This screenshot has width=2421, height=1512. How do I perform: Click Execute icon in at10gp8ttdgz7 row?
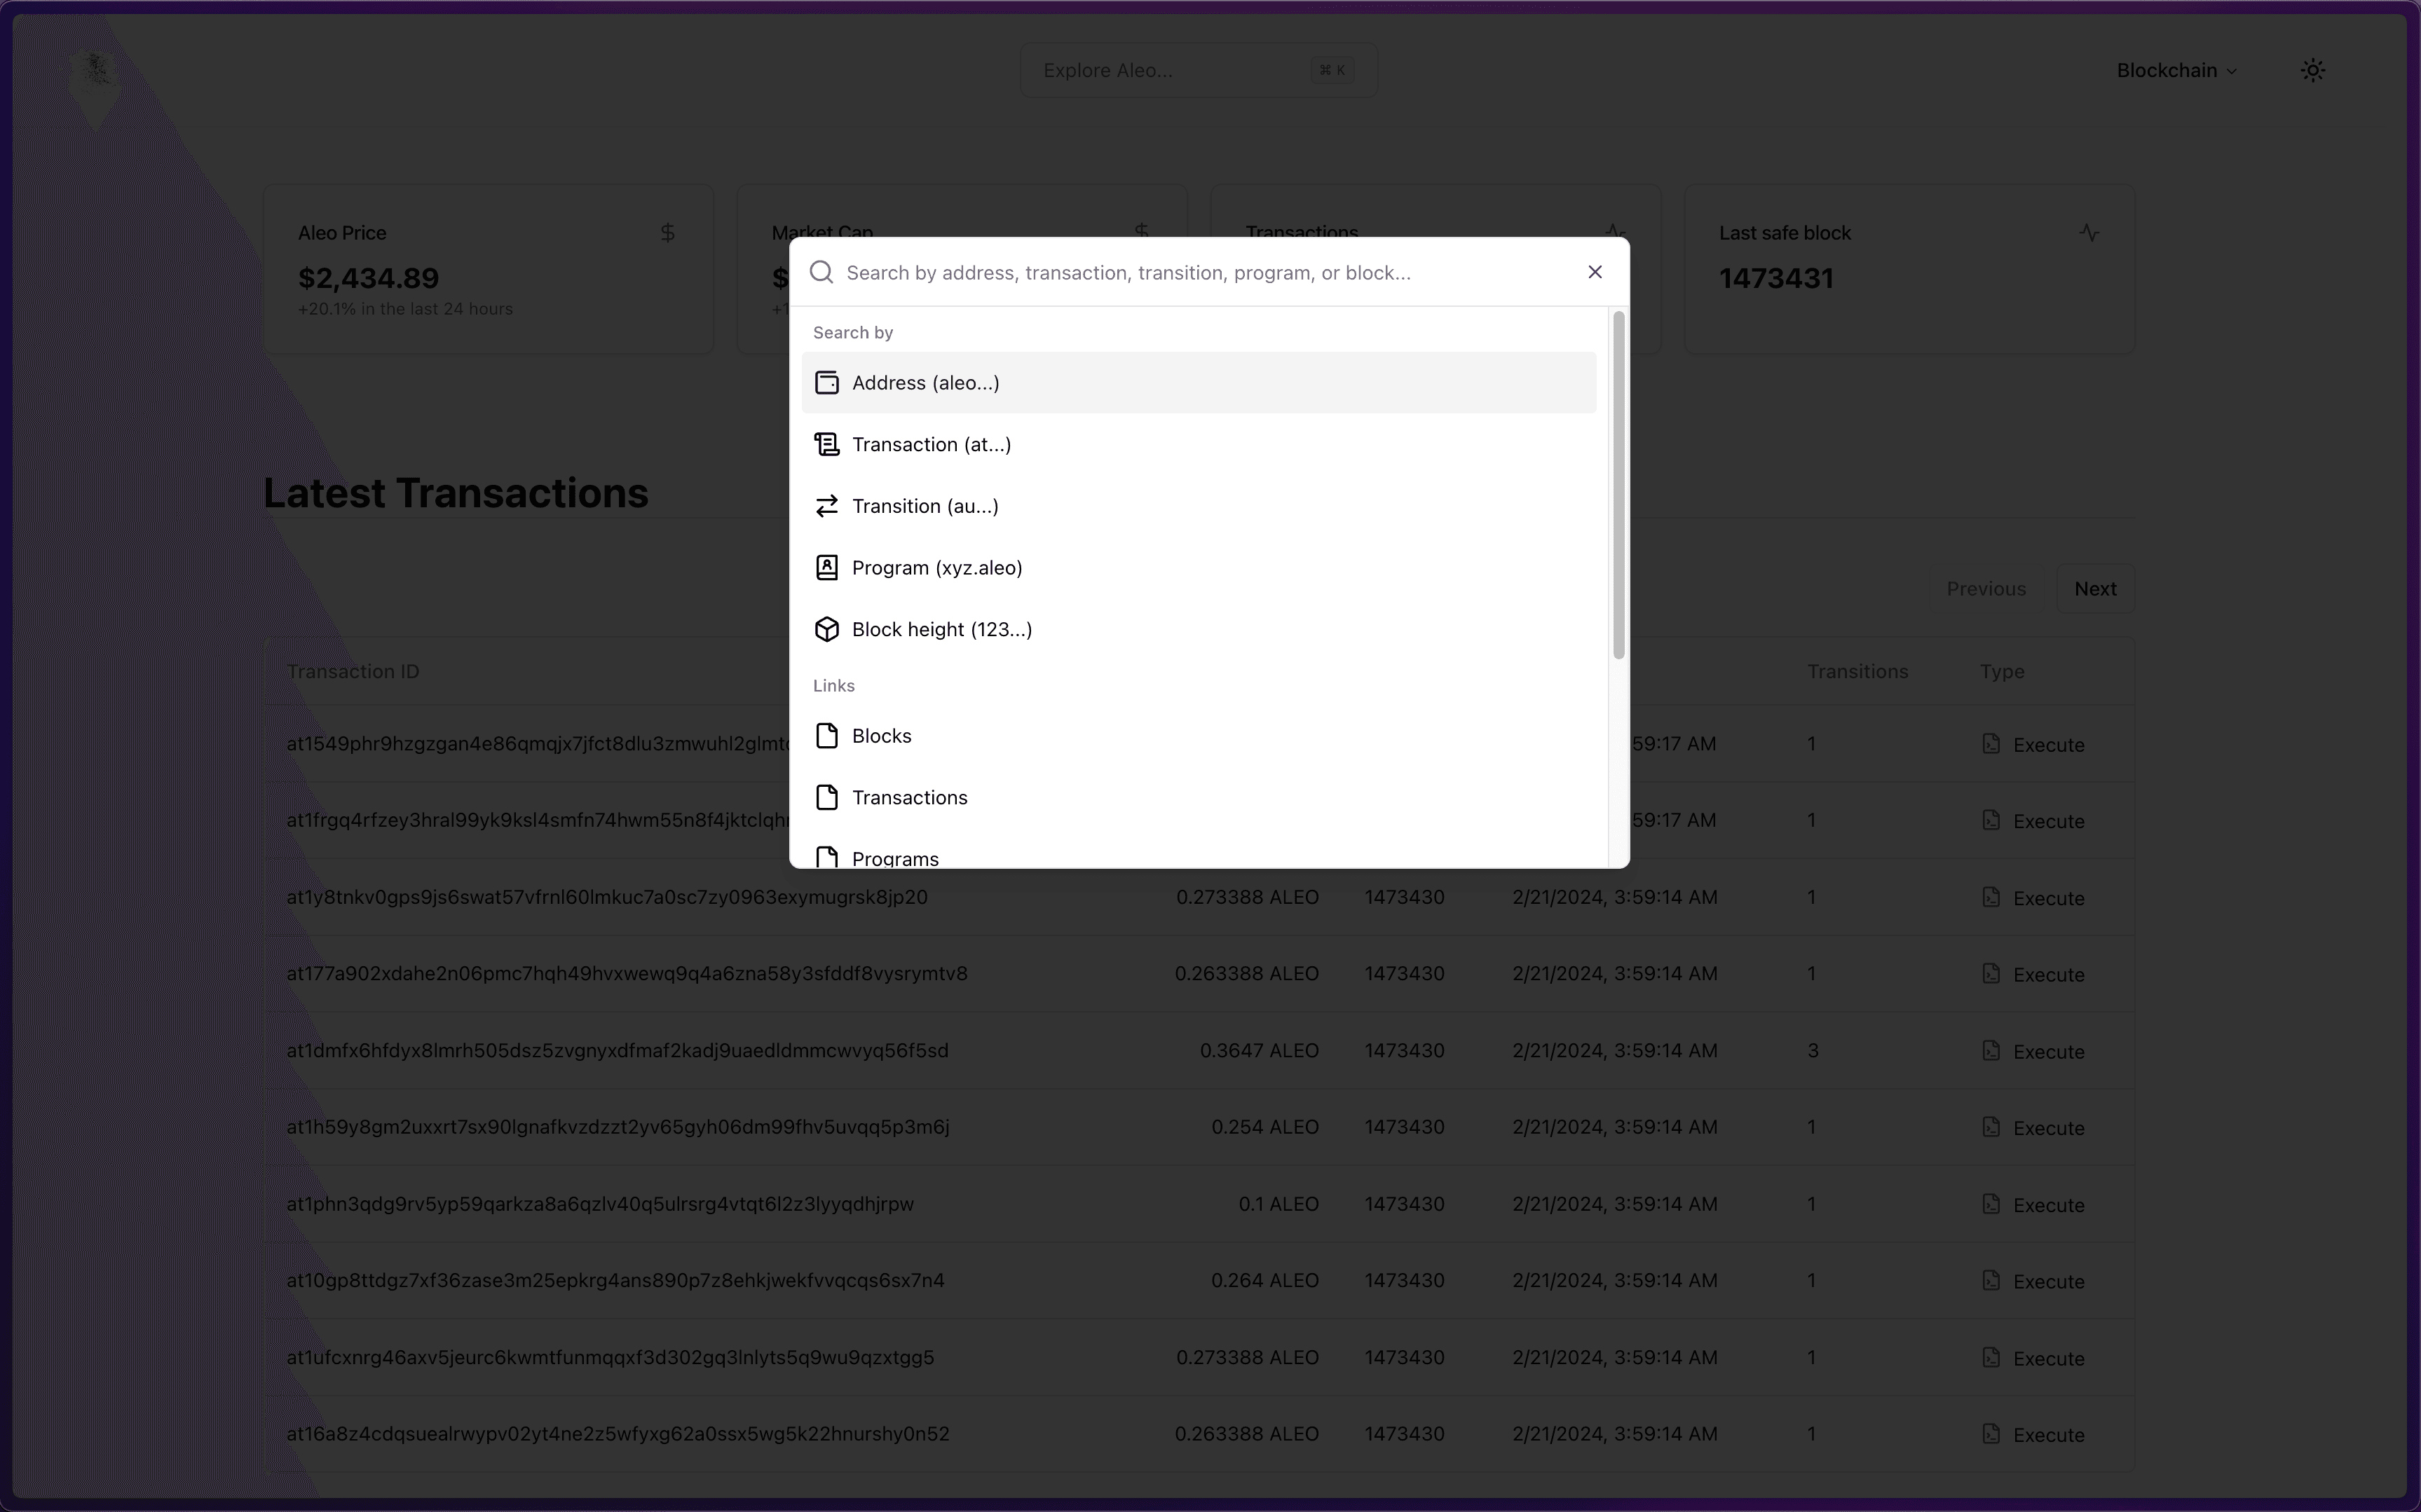(1991, 1281)
